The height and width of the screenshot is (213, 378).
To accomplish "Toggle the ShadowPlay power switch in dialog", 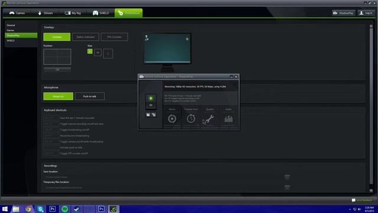I will (151, 102).
